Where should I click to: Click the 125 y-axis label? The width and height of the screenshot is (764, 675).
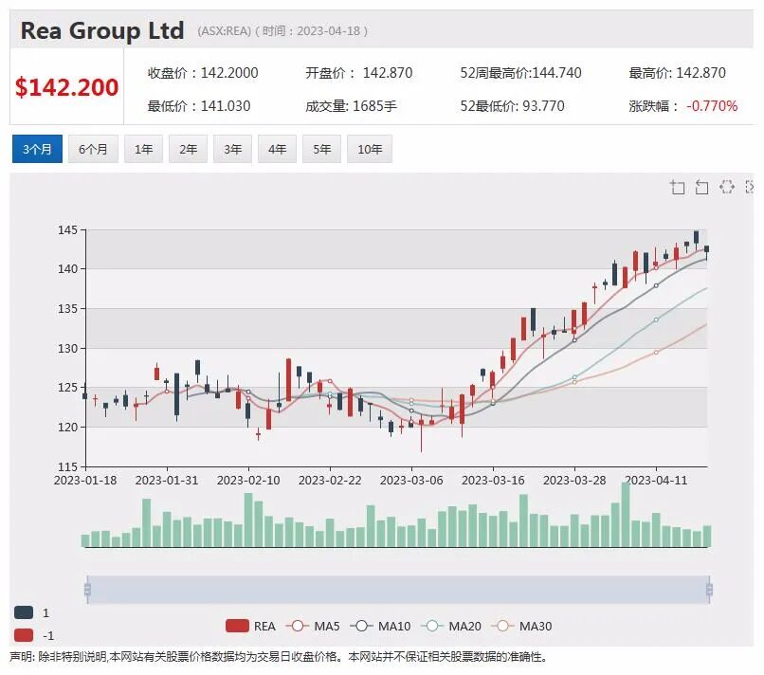tap(67, 388)
